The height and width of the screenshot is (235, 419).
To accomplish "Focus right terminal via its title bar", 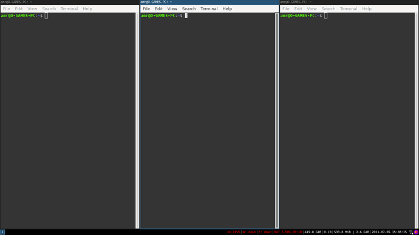I will [x=349, y=2].
